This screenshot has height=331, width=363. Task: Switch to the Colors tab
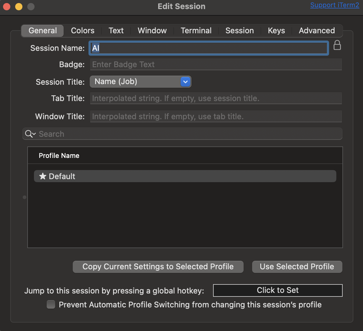82,31
